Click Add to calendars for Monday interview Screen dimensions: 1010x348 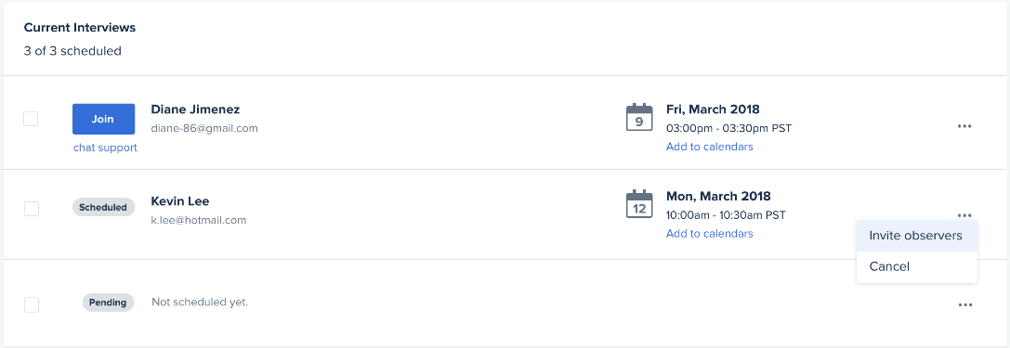pos(709,234)
